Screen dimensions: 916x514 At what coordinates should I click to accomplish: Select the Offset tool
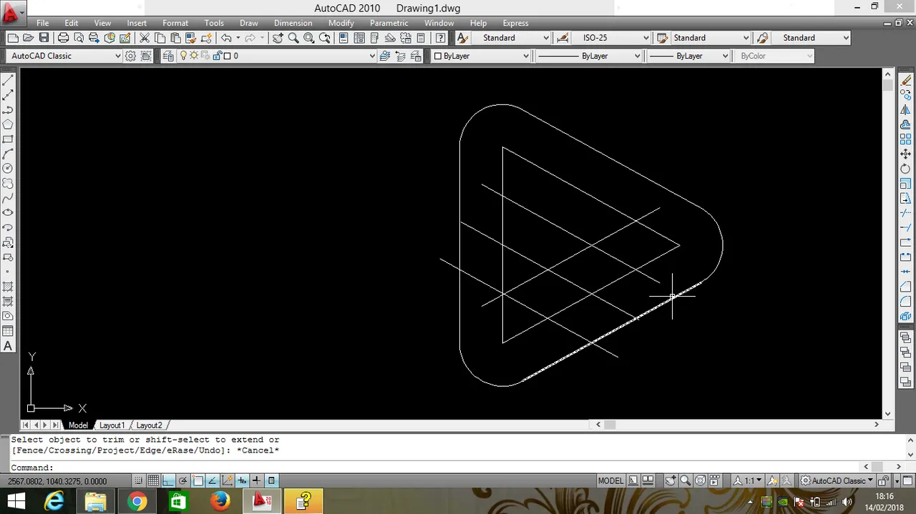(x=906, y=124)
